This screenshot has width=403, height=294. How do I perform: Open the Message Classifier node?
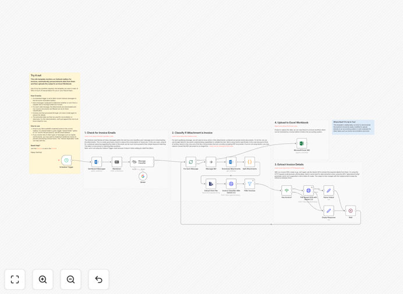coord(142,162)
